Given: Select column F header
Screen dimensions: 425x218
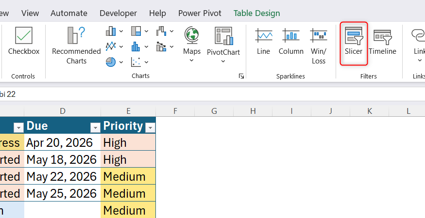Looking at the screenshot, I should pos(175,111).
